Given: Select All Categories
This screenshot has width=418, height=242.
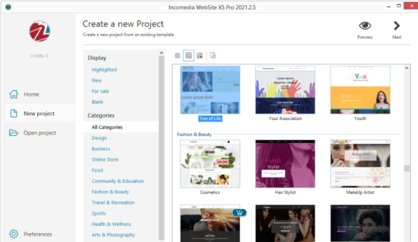Looking at the screenshot, I should tap(107, 127).
